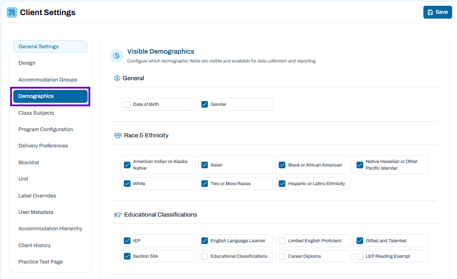Open User Metadata settings
Screen dimensions: 457x279
(50, 212)
